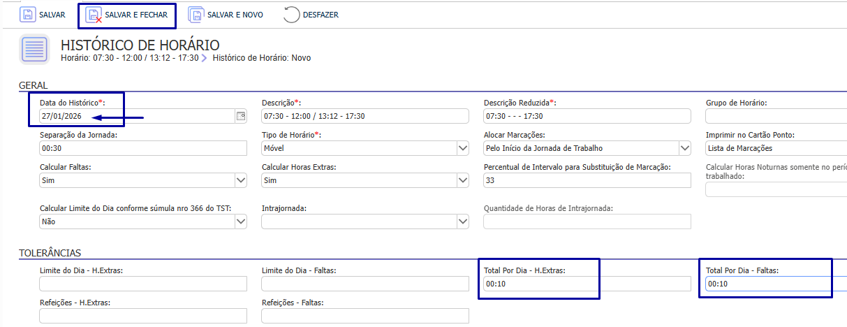Image resolution: width=847 pixels, height=327 pixels.
Task: Click the breadcrumb Horário 07:30 - 12:00 link
Action: [x=130, y=58]
